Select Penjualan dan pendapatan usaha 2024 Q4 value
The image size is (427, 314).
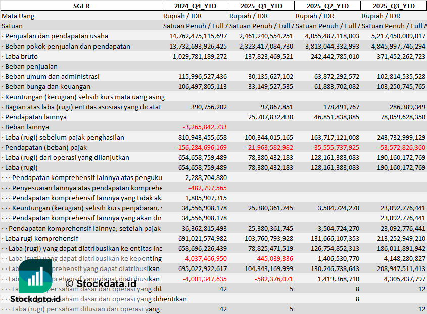coord(198,36)
